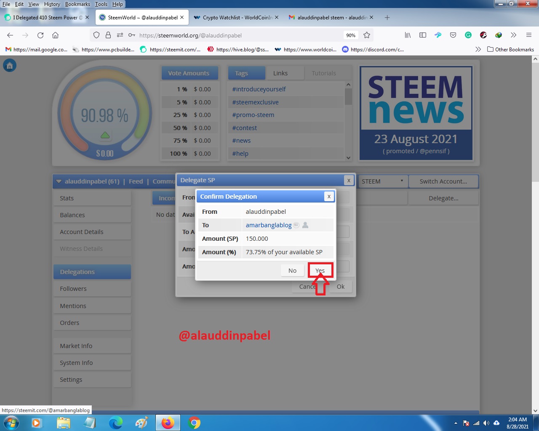Click the network signal tray icon
Image resolution: width=539 pixels, height=431 pixels.
point(476,423)
